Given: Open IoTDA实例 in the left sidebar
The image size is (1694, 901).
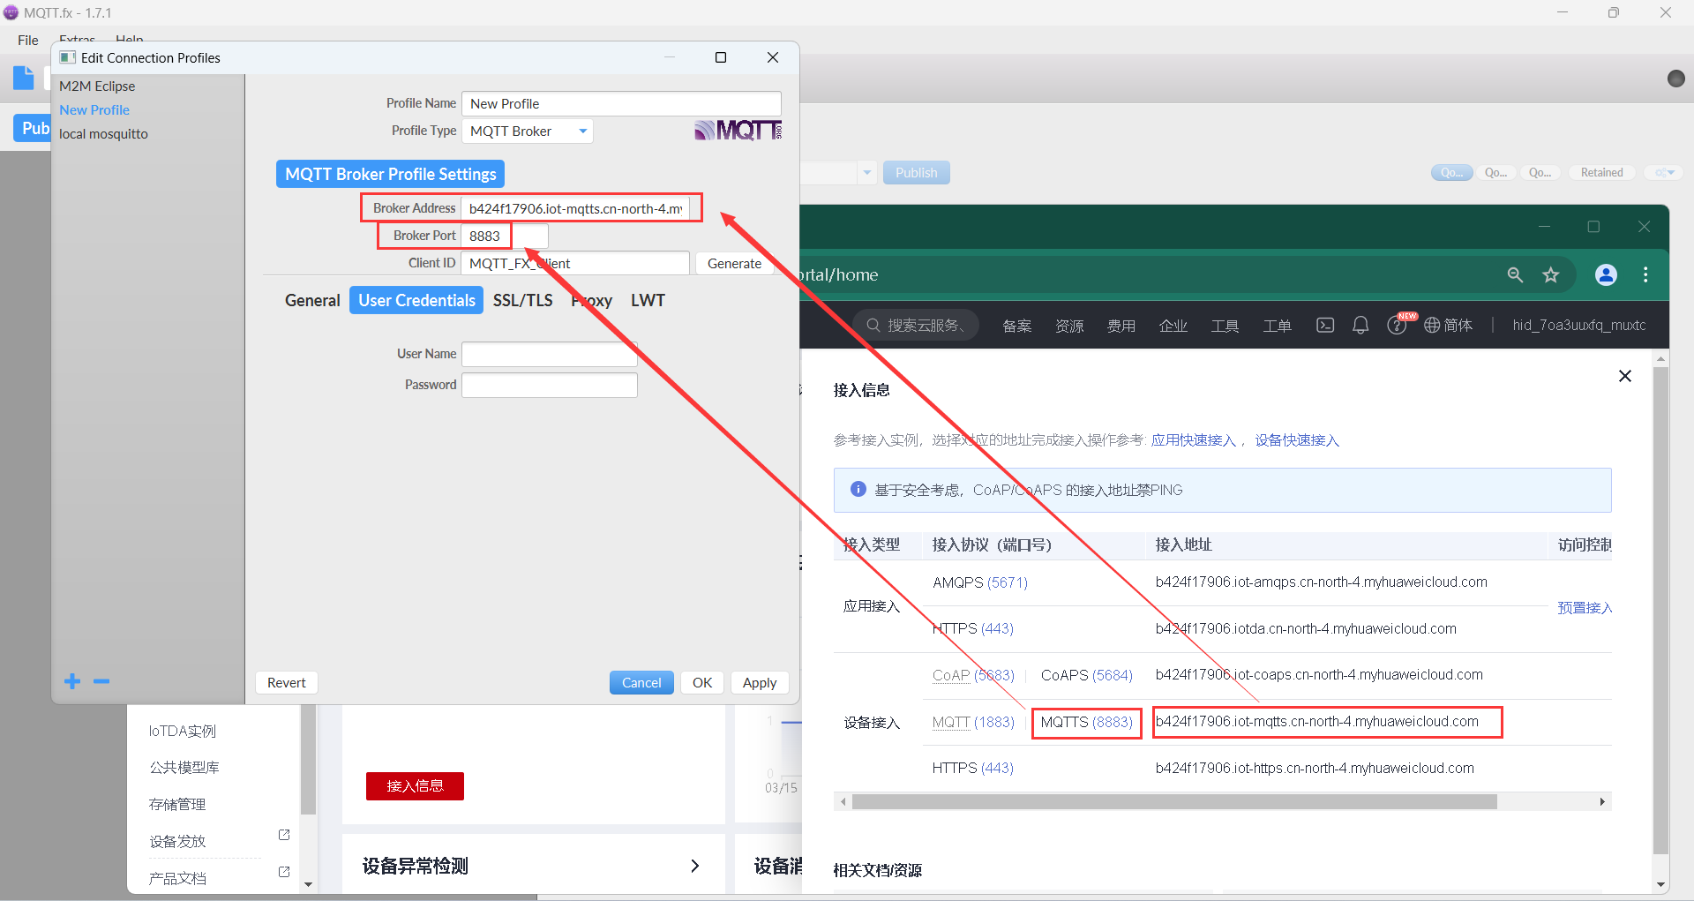Looking at the screenshot, I should point(183,731).
